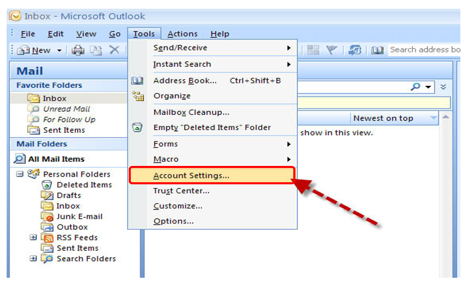The image size is (467, 290).
Task: Open the View menu
Action: coord(86,34)
